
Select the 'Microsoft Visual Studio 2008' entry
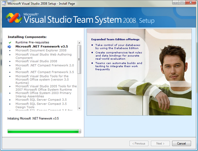pyautogui.click(x=37, y=61)
